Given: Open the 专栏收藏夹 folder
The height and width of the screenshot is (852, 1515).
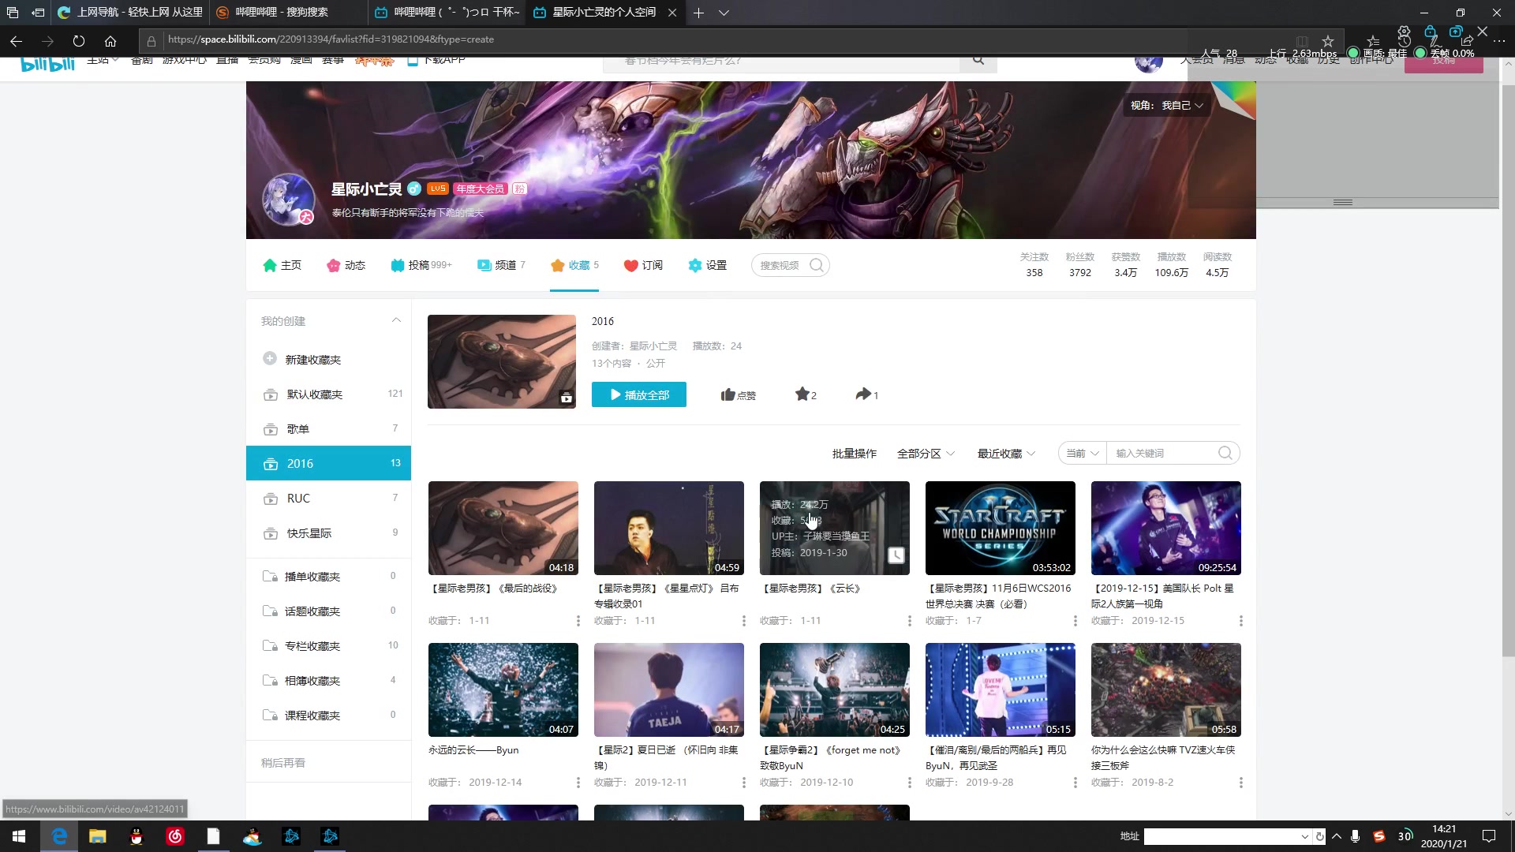Looking at the screenshot, I should [x=328, y=646].
